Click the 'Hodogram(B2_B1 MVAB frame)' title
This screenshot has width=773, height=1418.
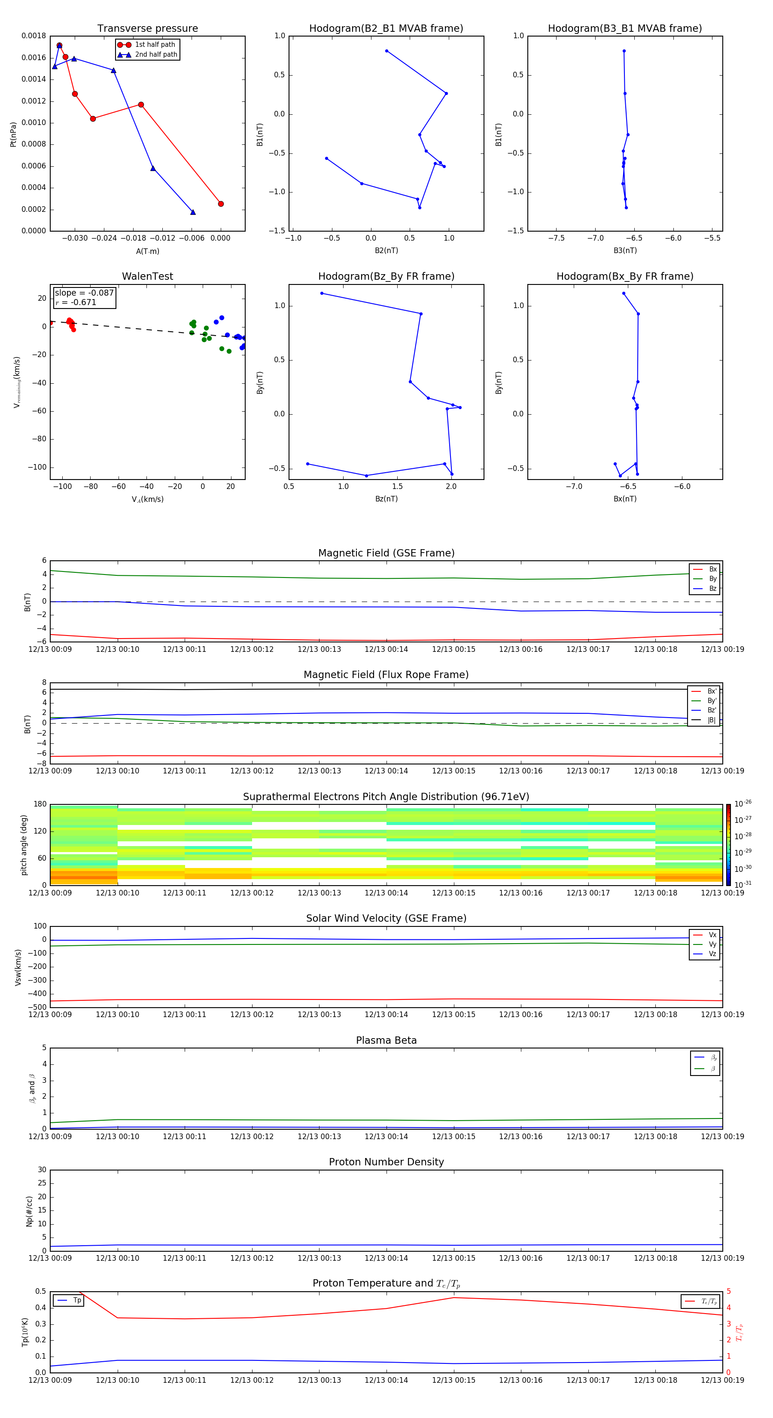(386, 28)
